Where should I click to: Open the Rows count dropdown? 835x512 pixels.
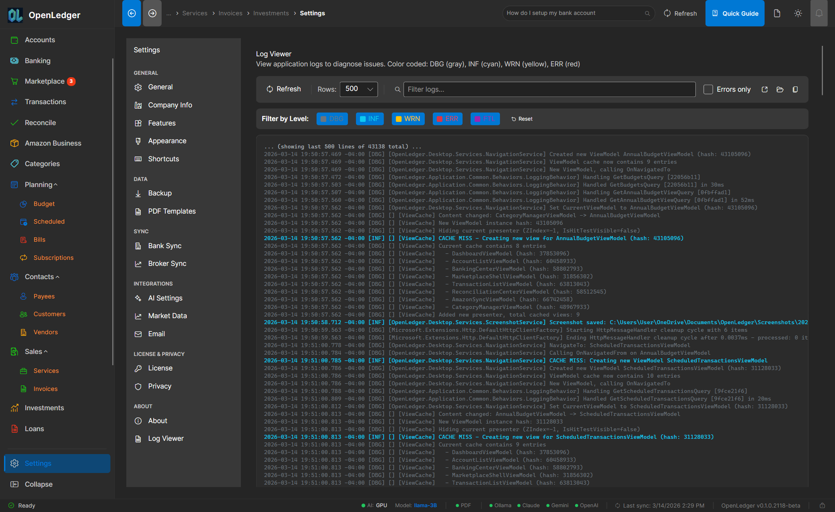click(x=358, y=89)
